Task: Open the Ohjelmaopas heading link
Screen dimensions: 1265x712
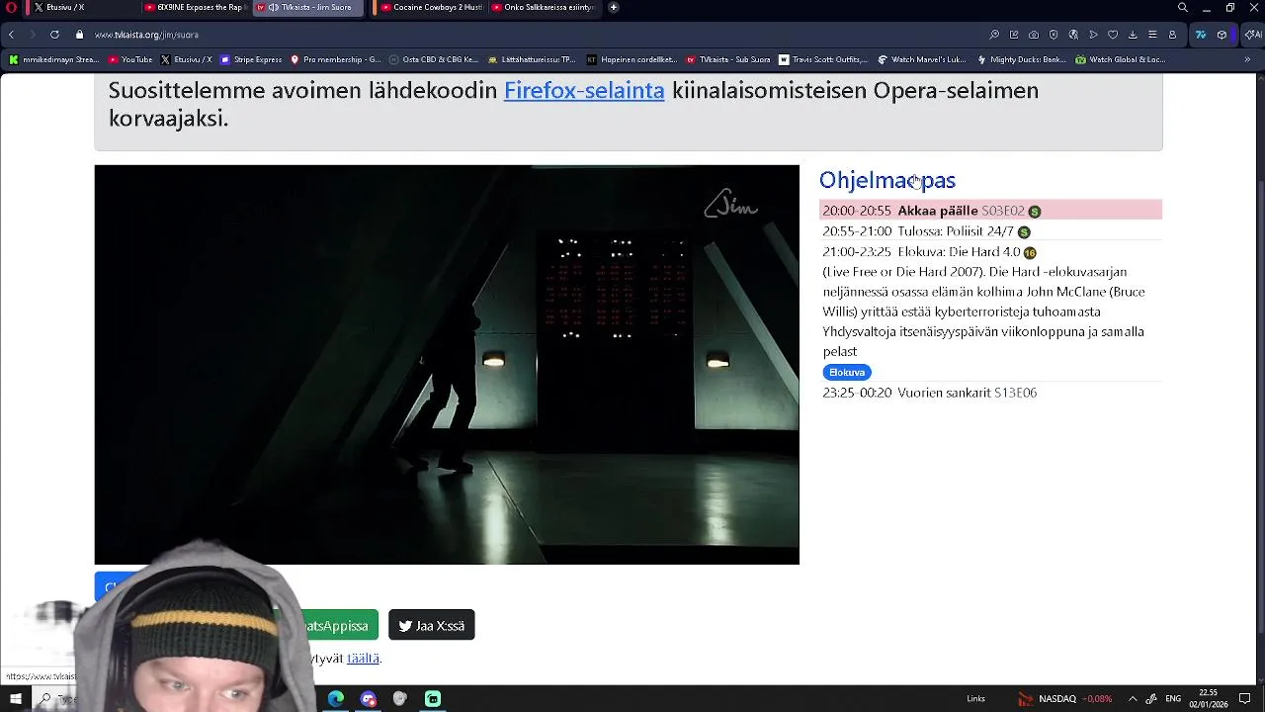Action: pyautogui.click(x=887, y=180)
